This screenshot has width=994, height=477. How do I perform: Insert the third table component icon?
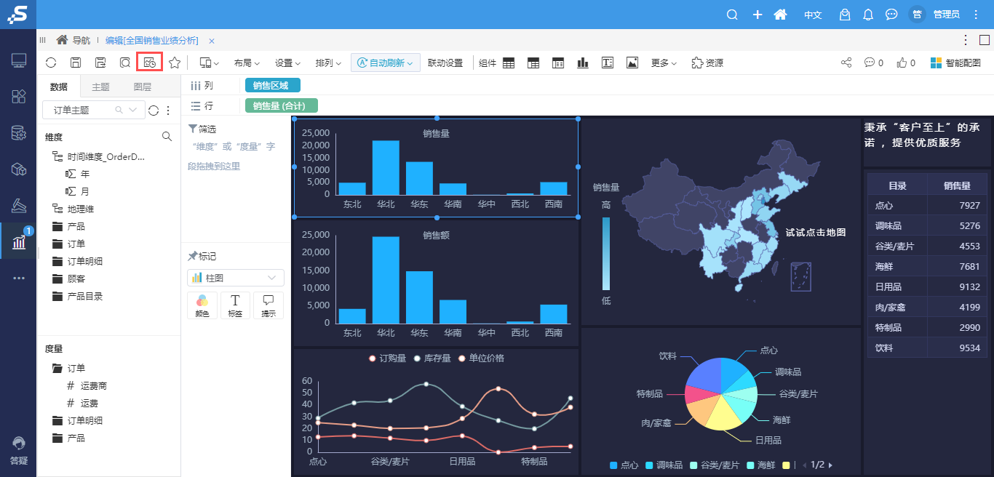(x=558, y=63)
